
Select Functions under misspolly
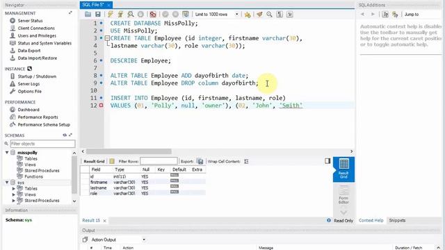pos(33,176)
